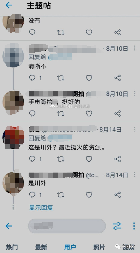Screen dimensions: 140x253
Task: Open search filter sliders icon
Action: pos(117,226)
